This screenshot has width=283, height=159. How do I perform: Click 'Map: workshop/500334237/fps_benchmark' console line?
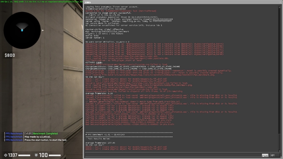107,31
